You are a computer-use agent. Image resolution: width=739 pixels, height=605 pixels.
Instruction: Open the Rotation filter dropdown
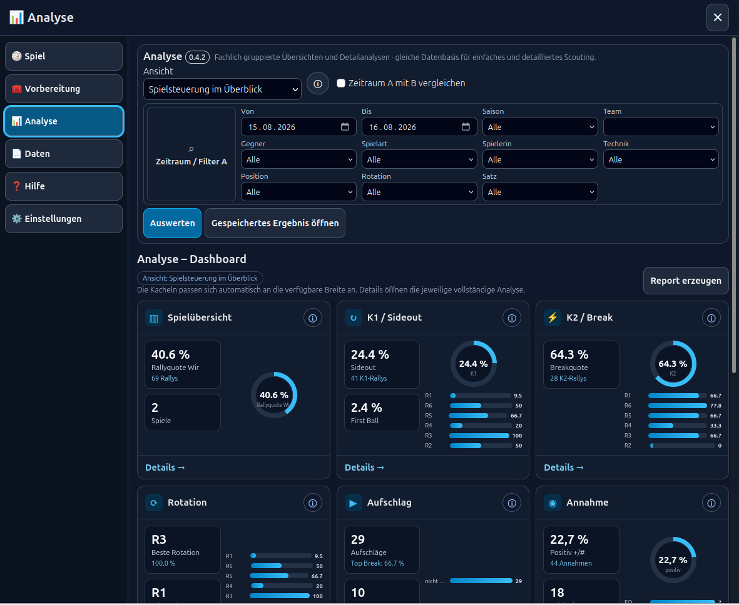(x=419, y=192)
